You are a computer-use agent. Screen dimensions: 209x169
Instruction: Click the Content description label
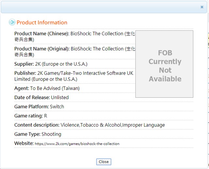point(37,125)
